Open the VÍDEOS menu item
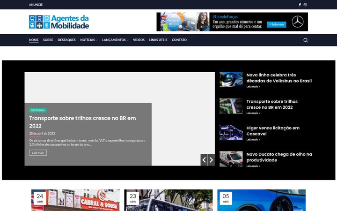Image resolution: width=337 pixels, height=211 pixels. (139, 40)
